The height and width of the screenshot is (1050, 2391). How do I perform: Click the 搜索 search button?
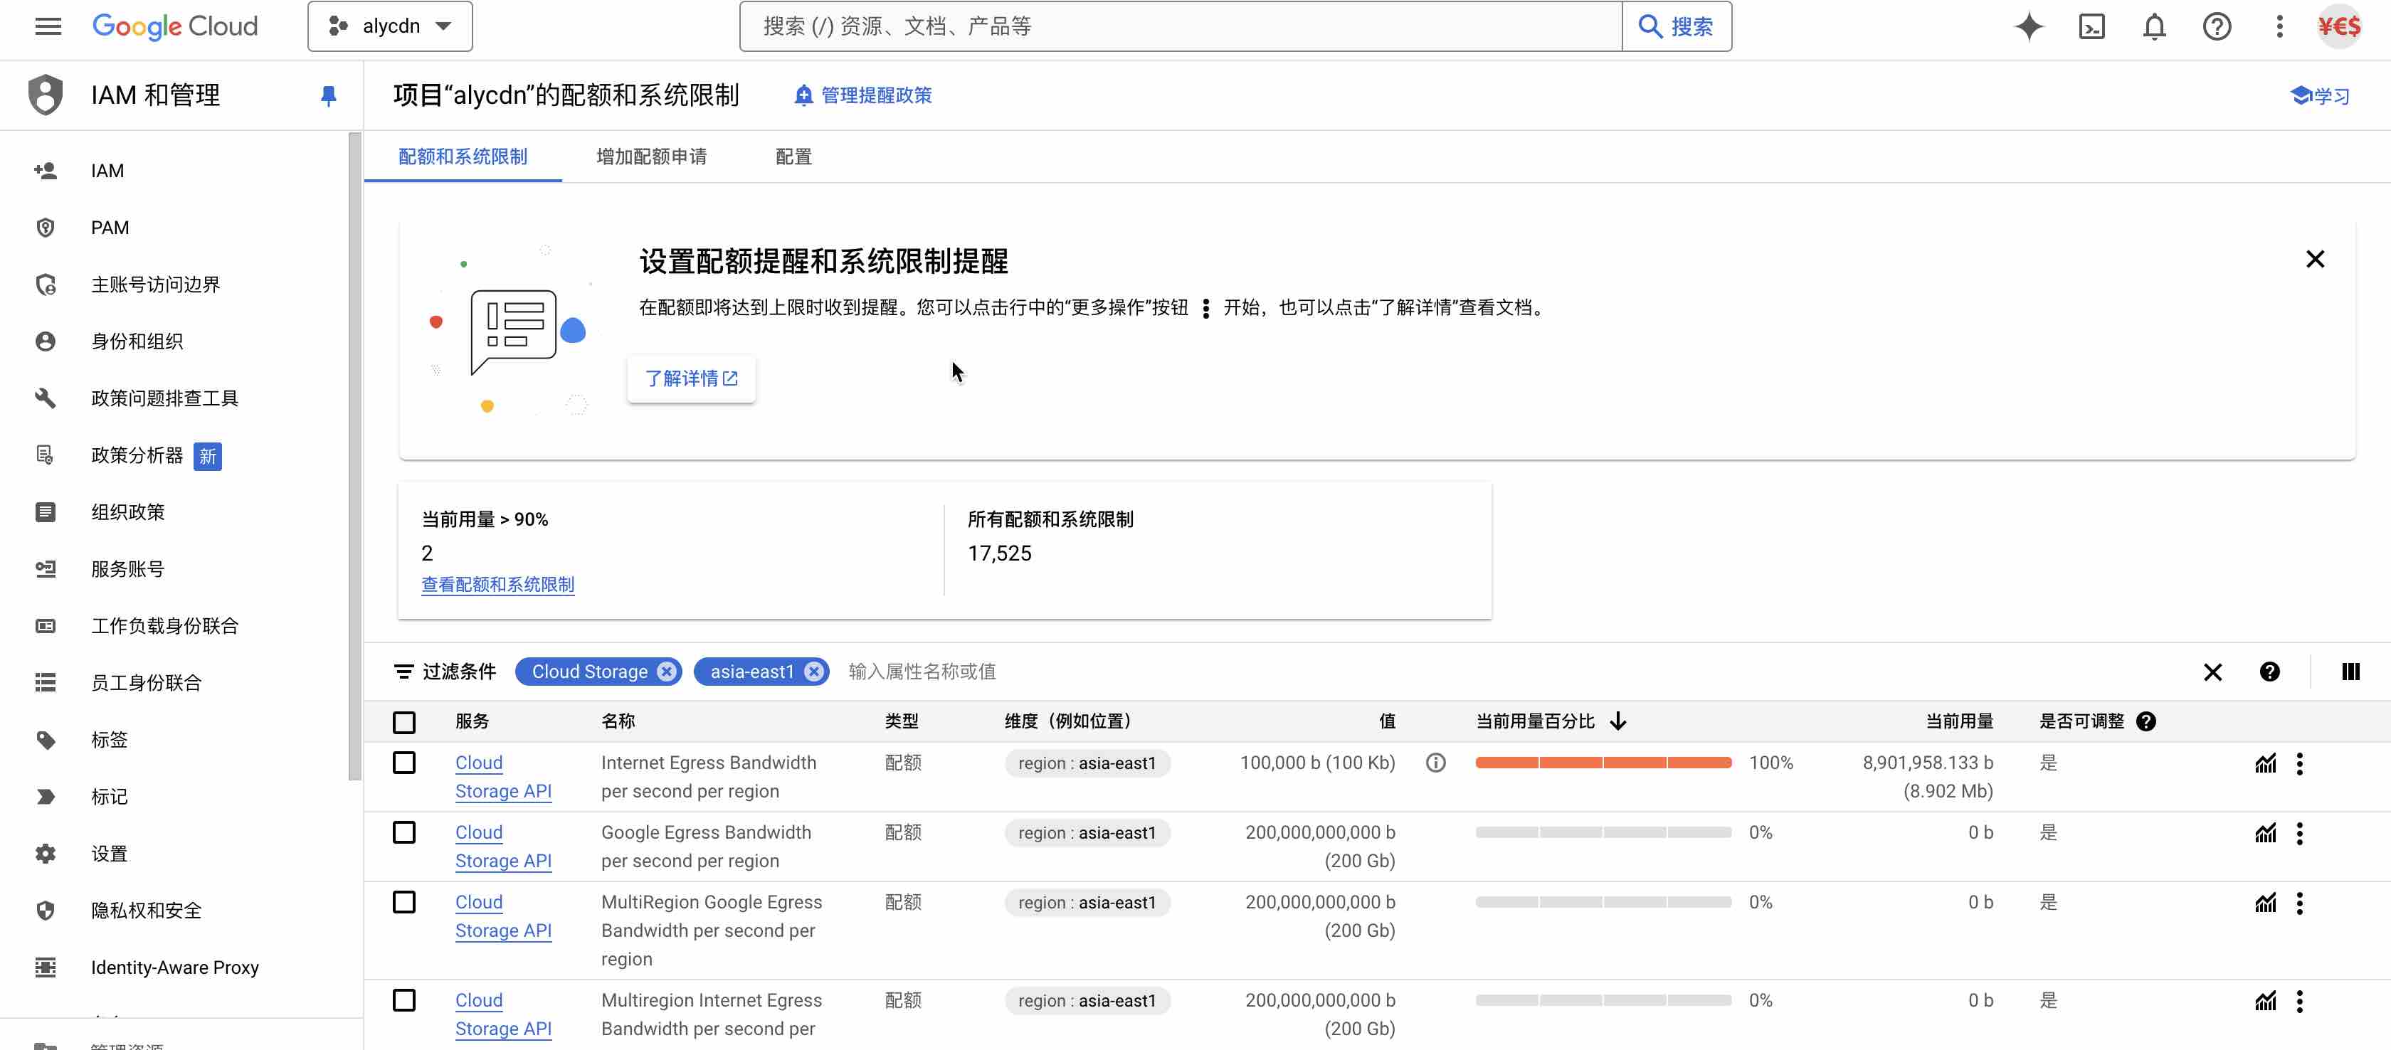pos(1677,26)
